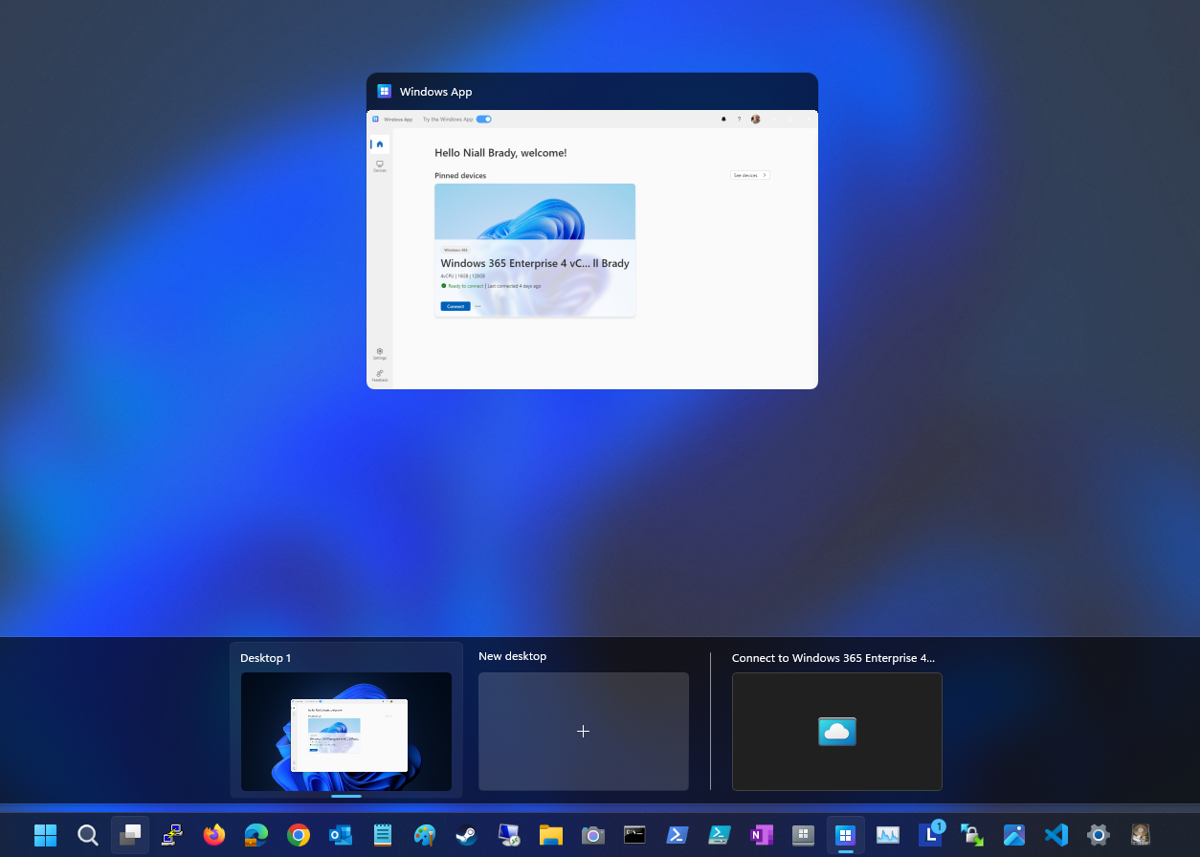Open the graph monitor taskbar icon

(x=887, y=835)
